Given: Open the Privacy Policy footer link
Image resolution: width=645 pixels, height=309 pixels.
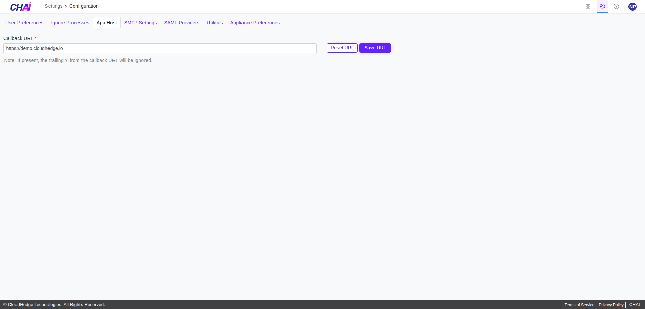Looking at the screenshot, I should (611, 305).
